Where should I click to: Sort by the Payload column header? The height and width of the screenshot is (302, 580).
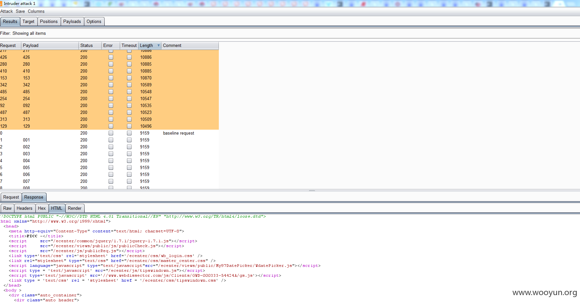point(50,46)
